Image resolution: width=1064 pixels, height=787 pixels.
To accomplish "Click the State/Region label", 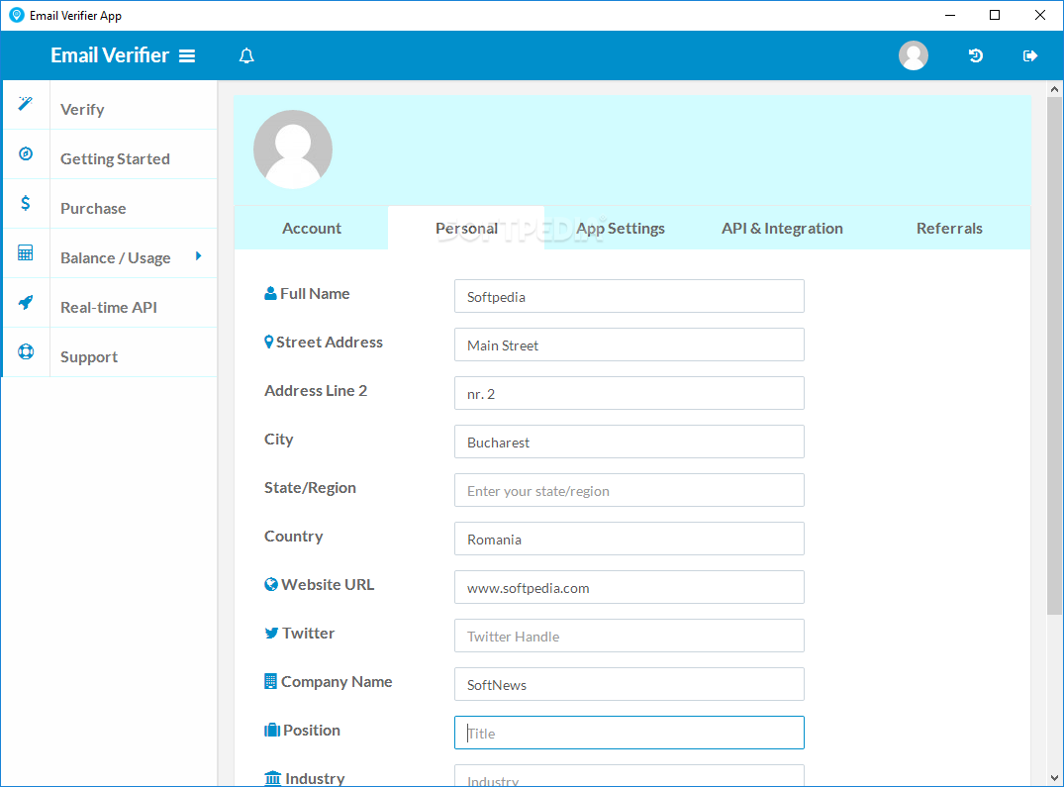I will point(310,488).
